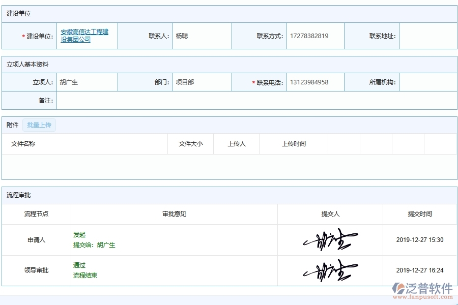The image size is (458, 305).
Task: Click the 联系电话 field showing 13123984958
Action: coord(314,81)
